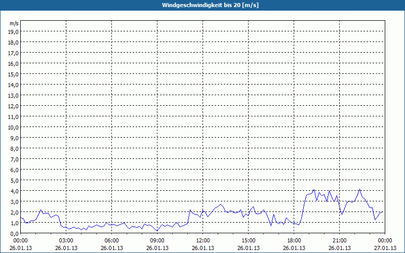
Task: Click the 6,0 y-axis tick label
Action: [15, 170]
